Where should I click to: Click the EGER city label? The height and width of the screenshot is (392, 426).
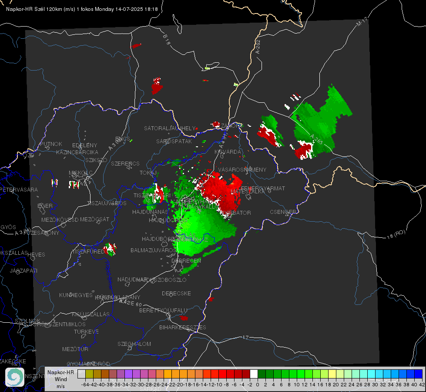[x=45, y=206]
